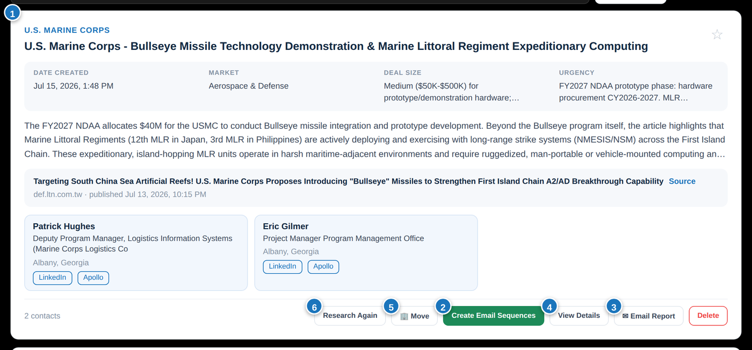
Task: Open Patrick Hughes' LinkedIn profile
Action: [x=53, y=278]
